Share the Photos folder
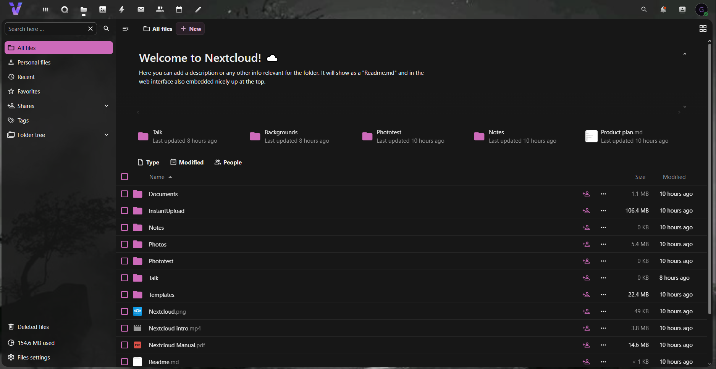 586,244
